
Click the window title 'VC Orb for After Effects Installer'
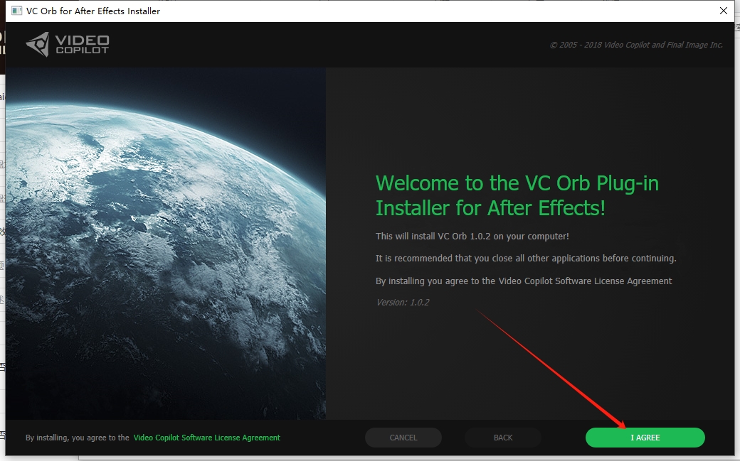click(93, 11)
